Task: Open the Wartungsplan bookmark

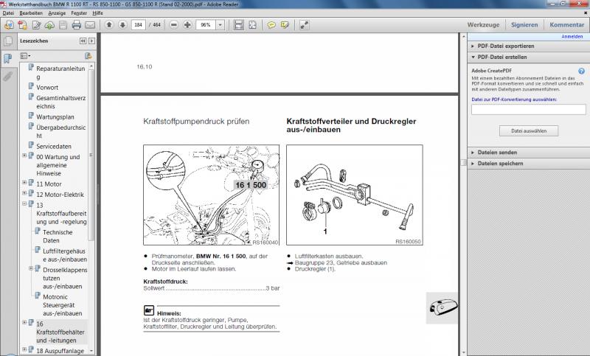Action: (55, 116)
